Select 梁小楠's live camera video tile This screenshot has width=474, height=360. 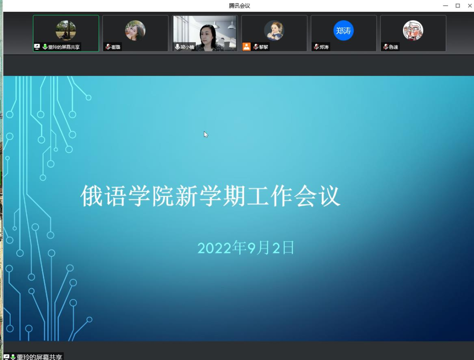pyautogui.click(x=205, y=33)
